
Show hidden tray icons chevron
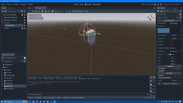tap(160, 102)
